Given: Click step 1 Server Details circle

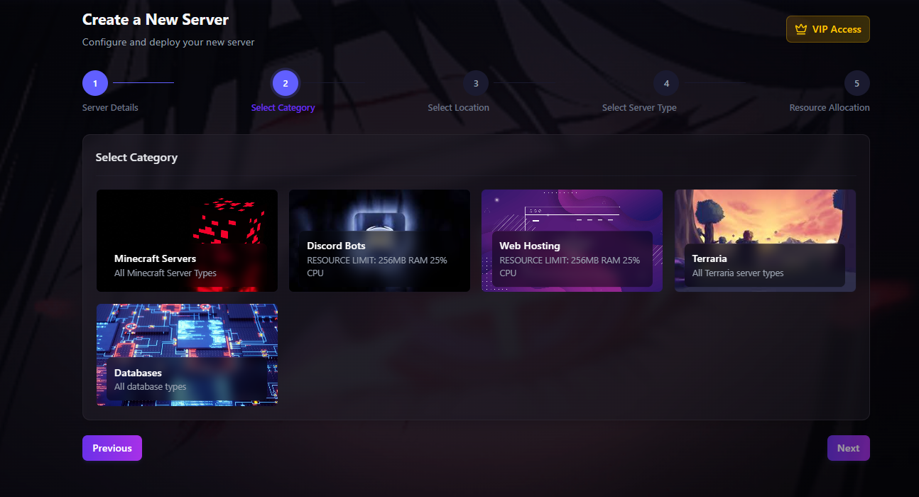Looking at the screenshot, I should tap(94, 82).
